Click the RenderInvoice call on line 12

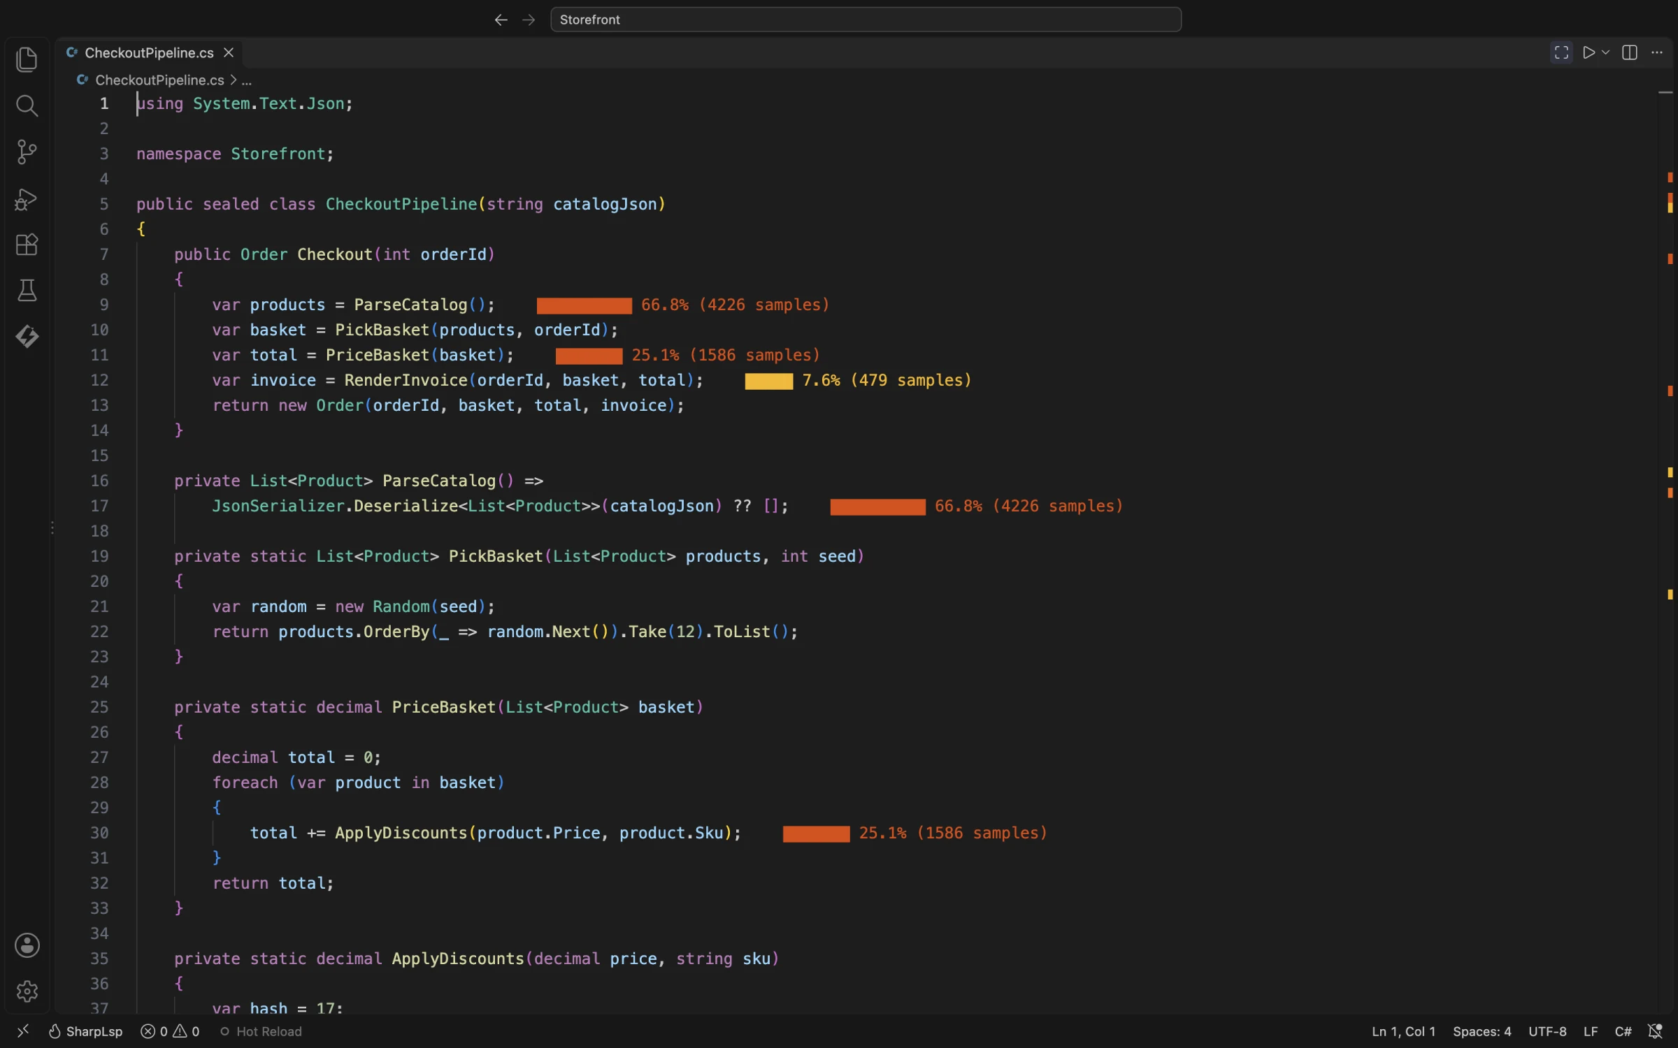coord(406,380)
